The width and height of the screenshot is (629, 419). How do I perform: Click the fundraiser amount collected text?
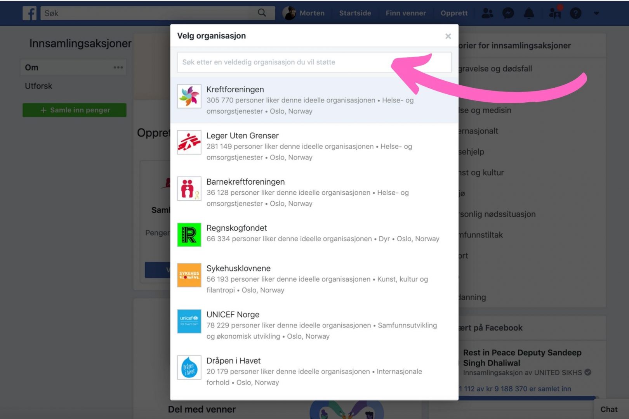tap(515, 389)
